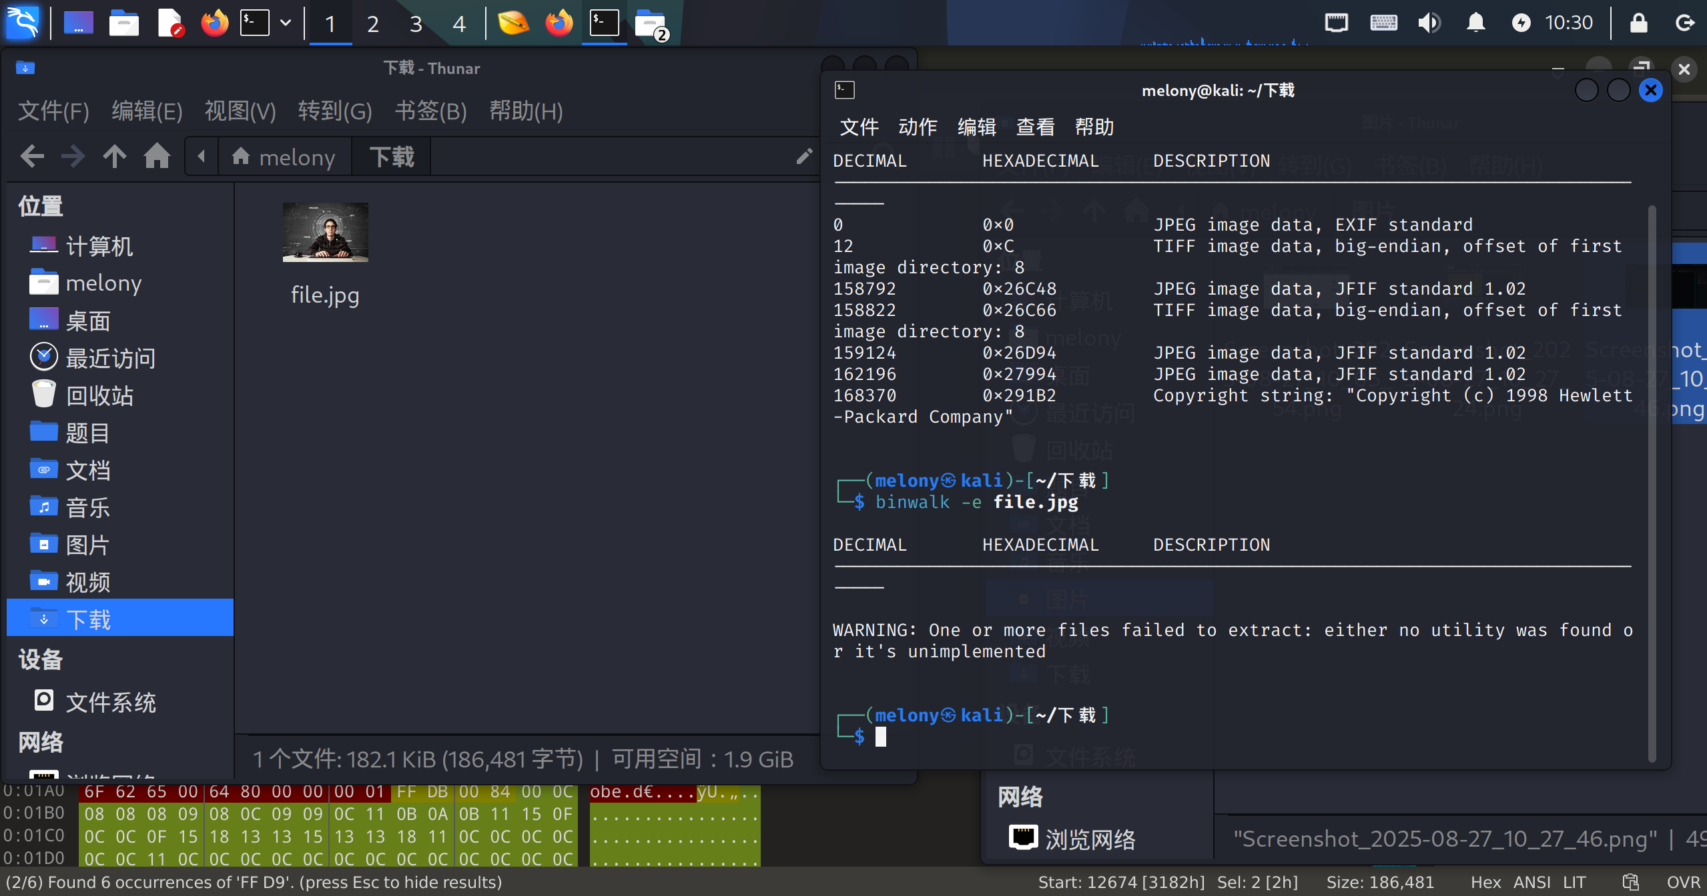1707x896 pixels.
Task: Open the Kali dragon applications menu
Action: (23, 23)
